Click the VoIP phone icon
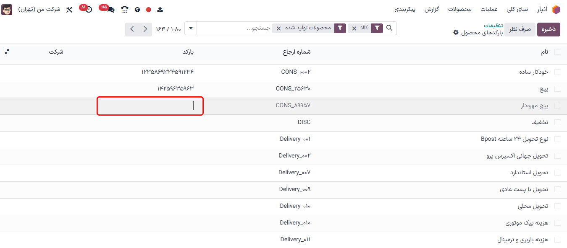This screenshot has height=248, width=567. (125, 9)
